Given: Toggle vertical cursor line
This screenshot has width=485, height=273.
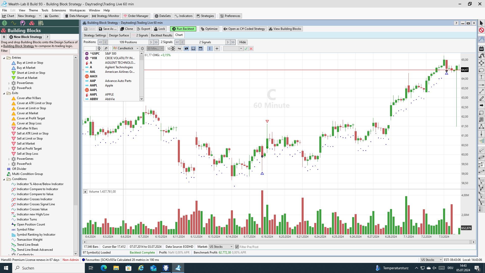Looking at the screenshot, I should coord(210,49).
